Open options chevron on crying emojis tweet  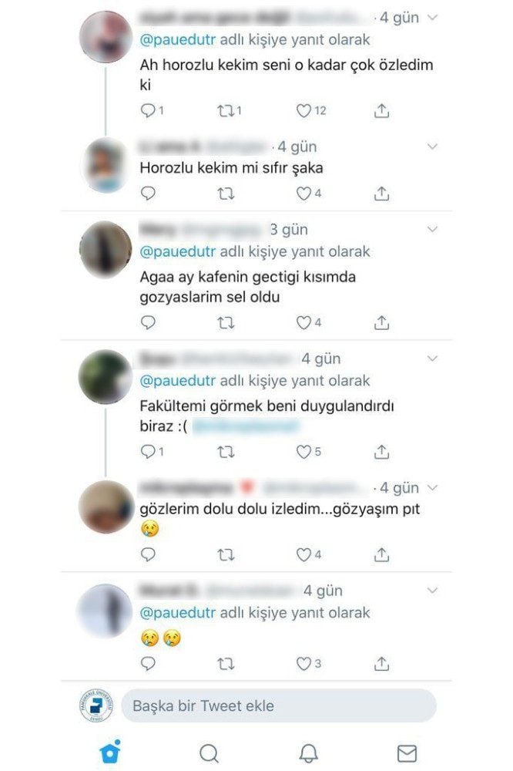(x=432, y=591)
